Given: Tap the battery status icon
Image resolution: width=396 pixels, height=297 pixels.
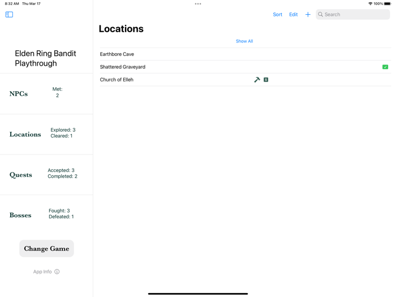Looking at the screenshot, I should [x=388, y=3].
